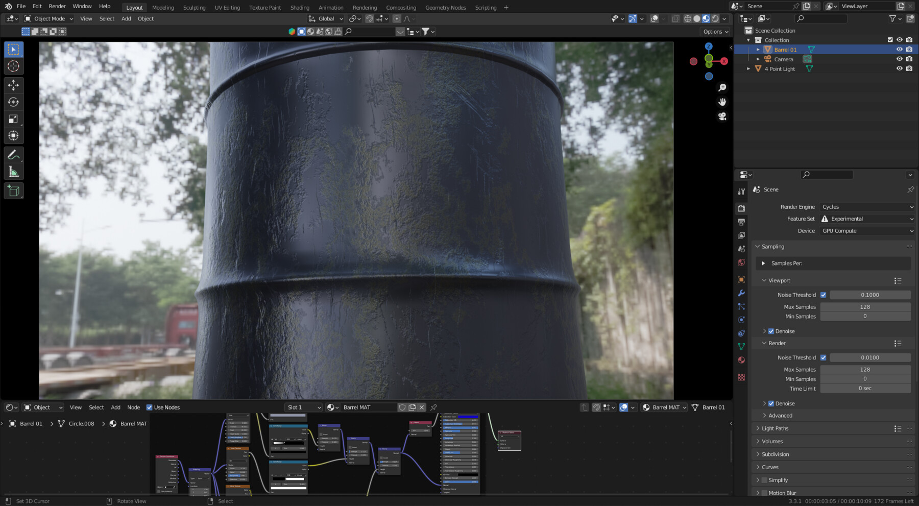Toggle camera view using the viewport camera icon

pyautogui.click(x=722, y=116)
